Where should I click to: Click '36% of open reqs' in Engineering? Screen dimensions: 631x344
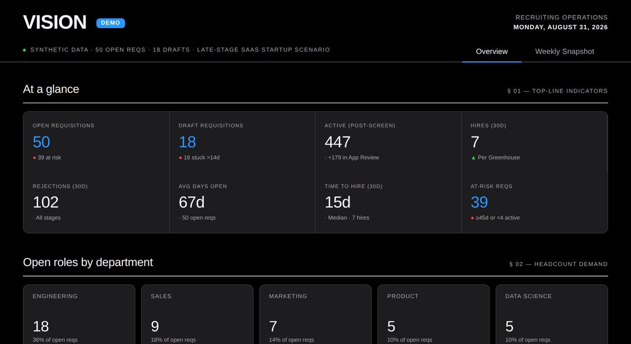pyautogui.click(x=55, y=340)
